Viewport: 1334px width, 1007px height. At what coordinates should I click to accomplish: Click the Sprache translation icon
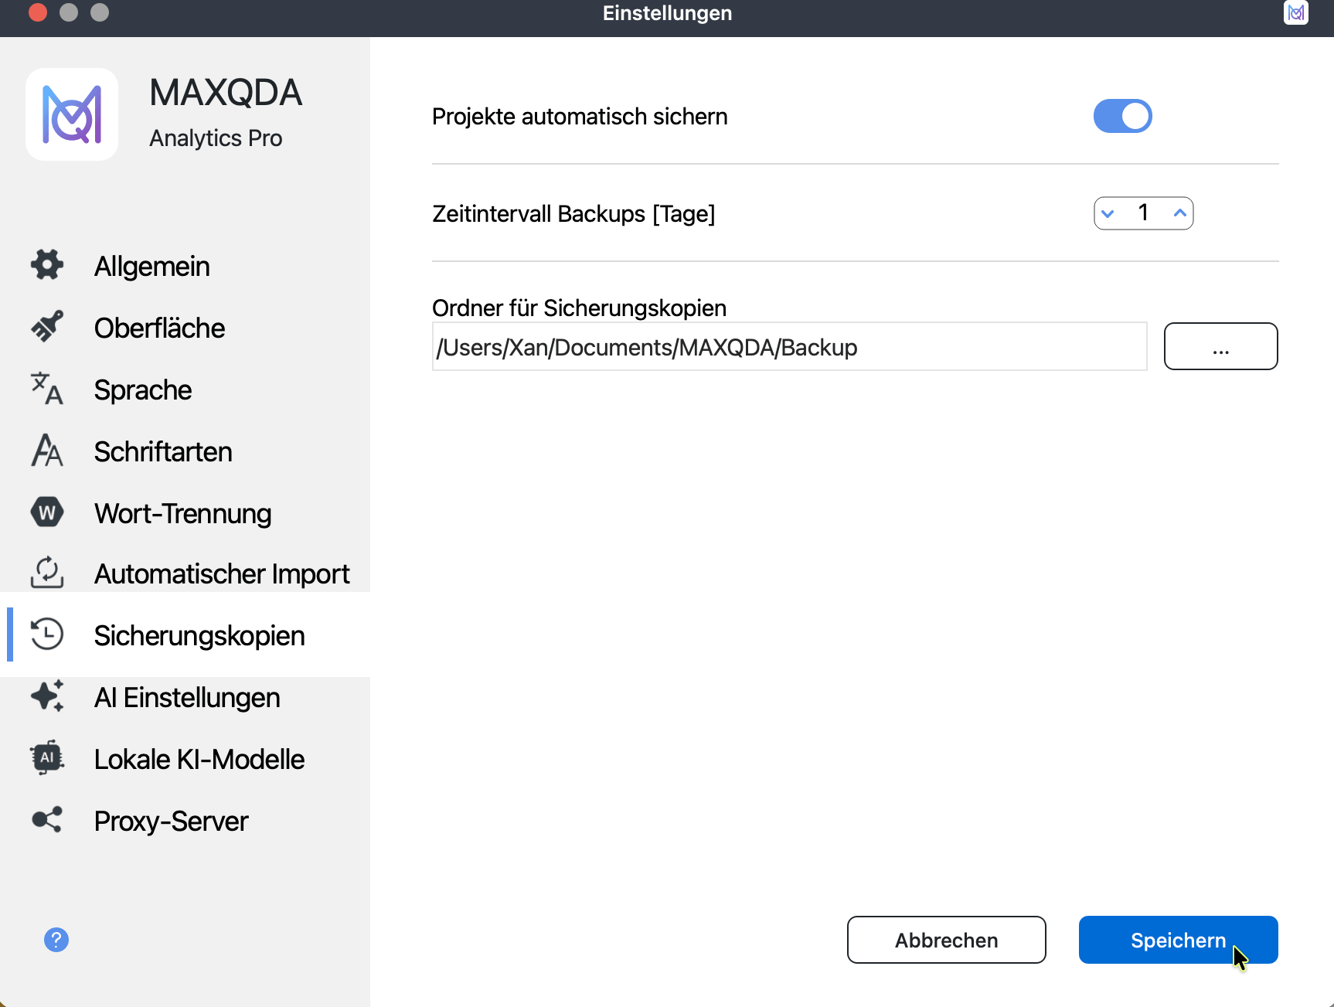coord(47,389)
